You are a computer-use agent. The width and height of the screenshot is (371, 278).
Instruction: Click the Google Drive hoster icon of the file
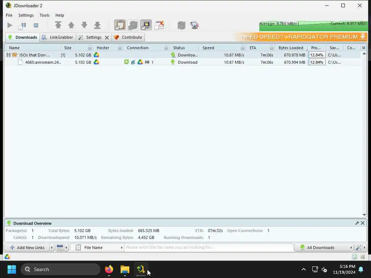tap(96, 62)
